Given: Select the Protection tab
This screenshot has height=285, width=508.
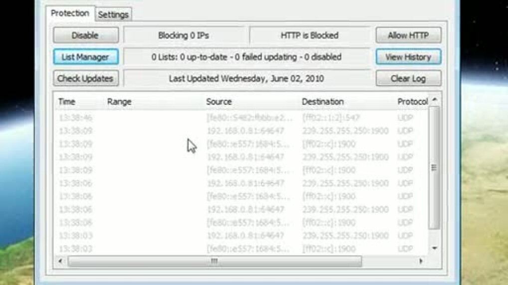Looking at the screenshot, I should [x=70, y=13].
